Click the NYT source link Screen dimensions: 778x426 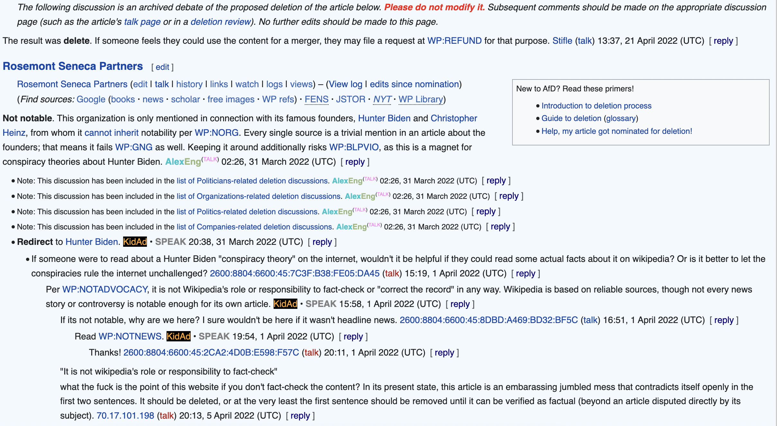[382, 99]
